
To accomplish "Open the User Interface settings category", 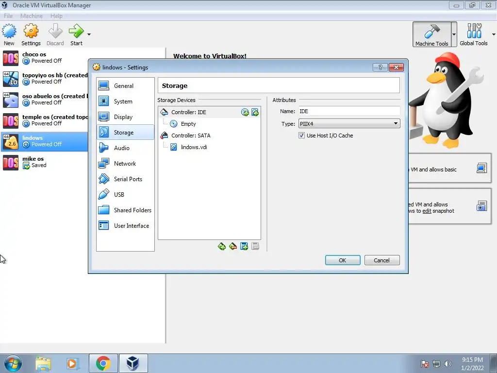I will (x=125, y=226).
